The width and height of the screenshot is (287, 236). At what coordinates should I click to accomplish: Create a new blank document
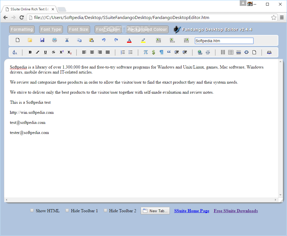pos(18,40)
